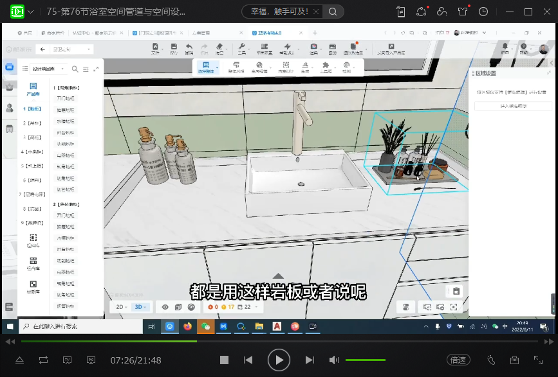The width and height of the screenshot is (558, 377).
Task: Open the product library panel icon
Action: [33, 89]
